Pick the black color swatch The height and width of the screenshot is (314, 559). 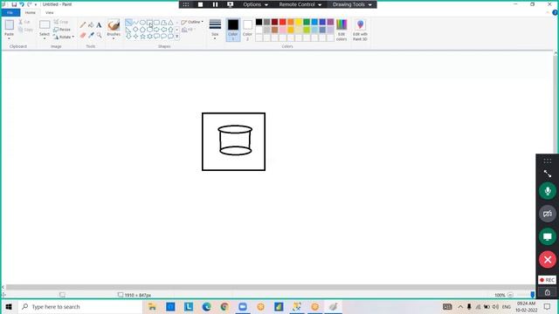pyautogui.click(x=259, y=22)
